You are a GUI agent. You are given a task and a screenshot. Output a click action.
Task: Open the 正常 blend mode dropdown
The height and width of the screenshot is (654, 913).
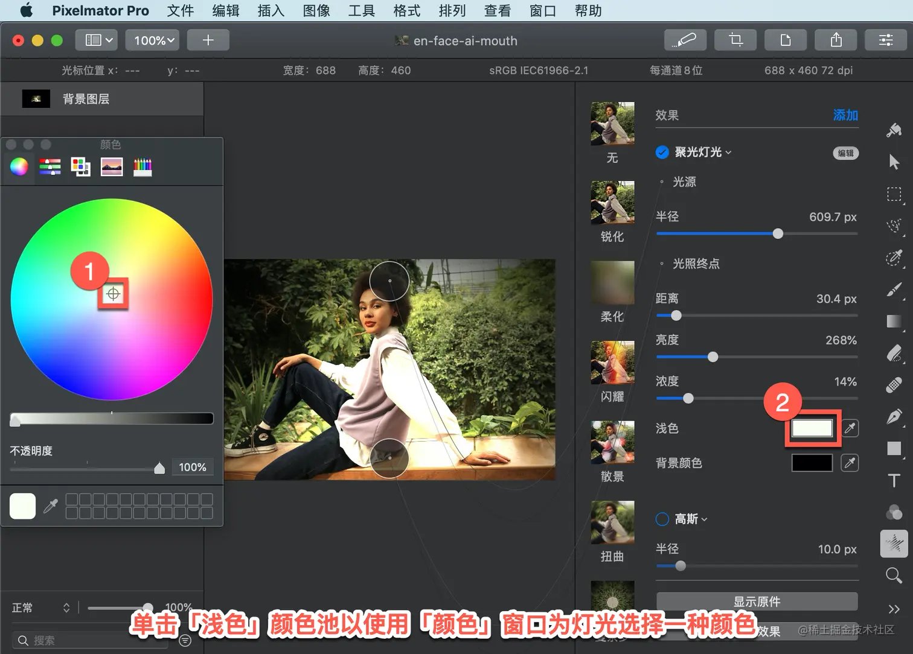tap(41, 608)
